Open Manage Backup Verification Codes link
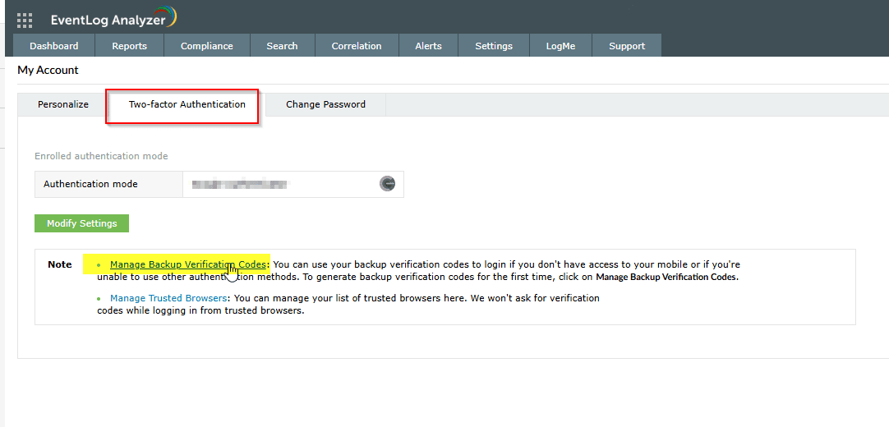The image size is (889, 427). pyautogui.click(x=187, y=264)
